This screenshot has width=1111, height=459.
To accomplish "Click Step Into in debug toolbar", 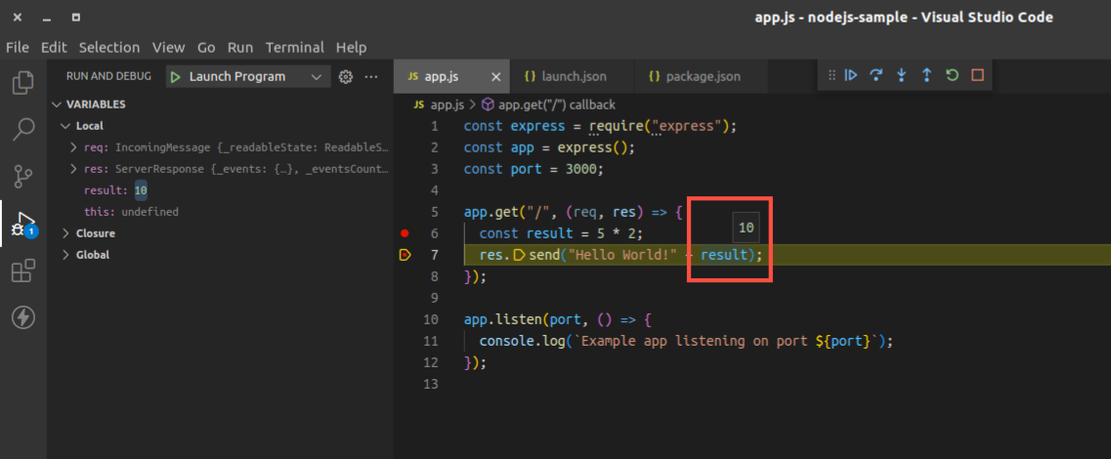I will point(902,75).
